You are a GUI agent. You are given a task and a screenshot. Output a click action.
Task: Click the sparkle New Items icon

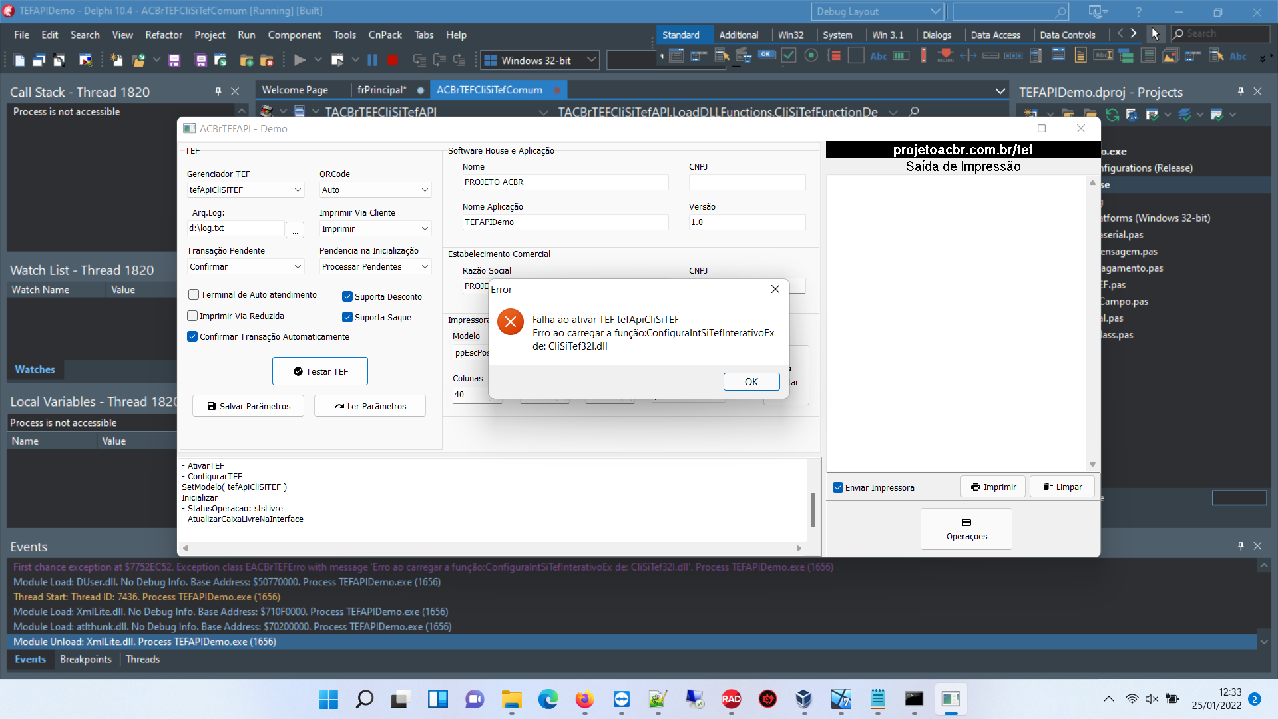[116, 60]
